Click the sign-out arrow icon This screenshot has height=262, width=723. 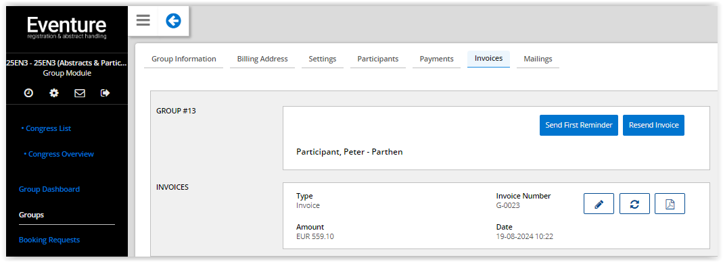[x=105, y=93]
